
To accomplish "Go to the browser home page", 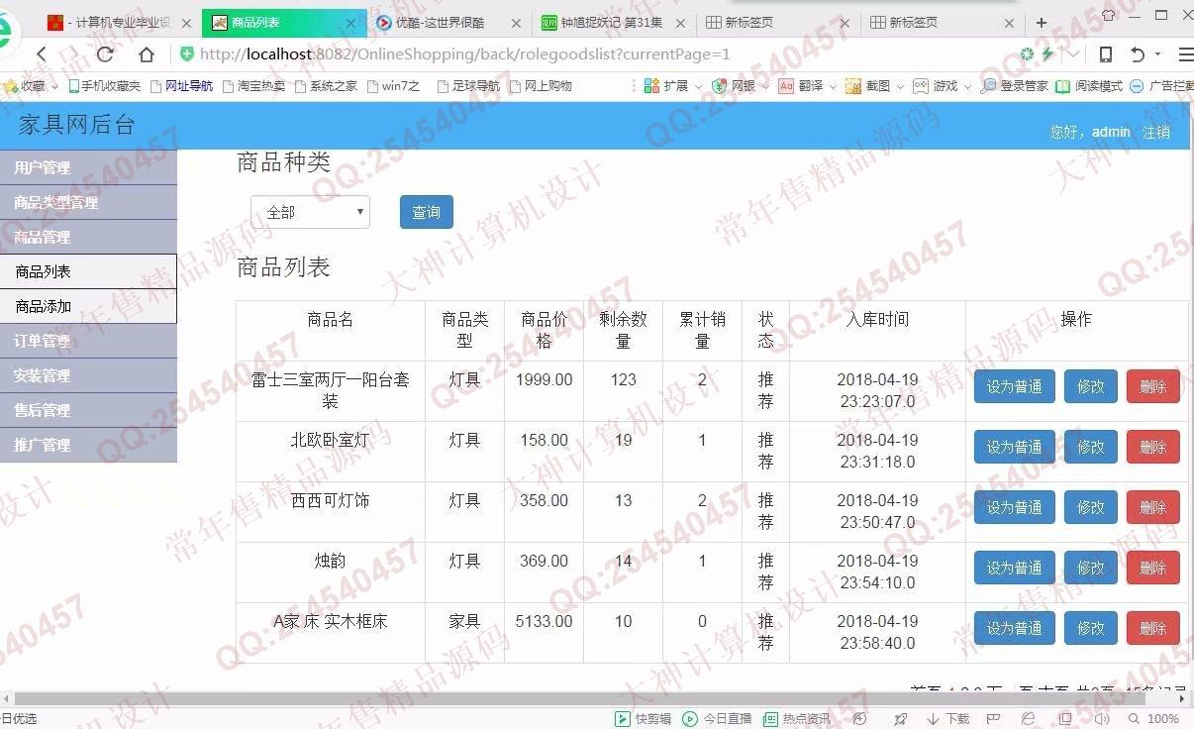I will (147, 54).
